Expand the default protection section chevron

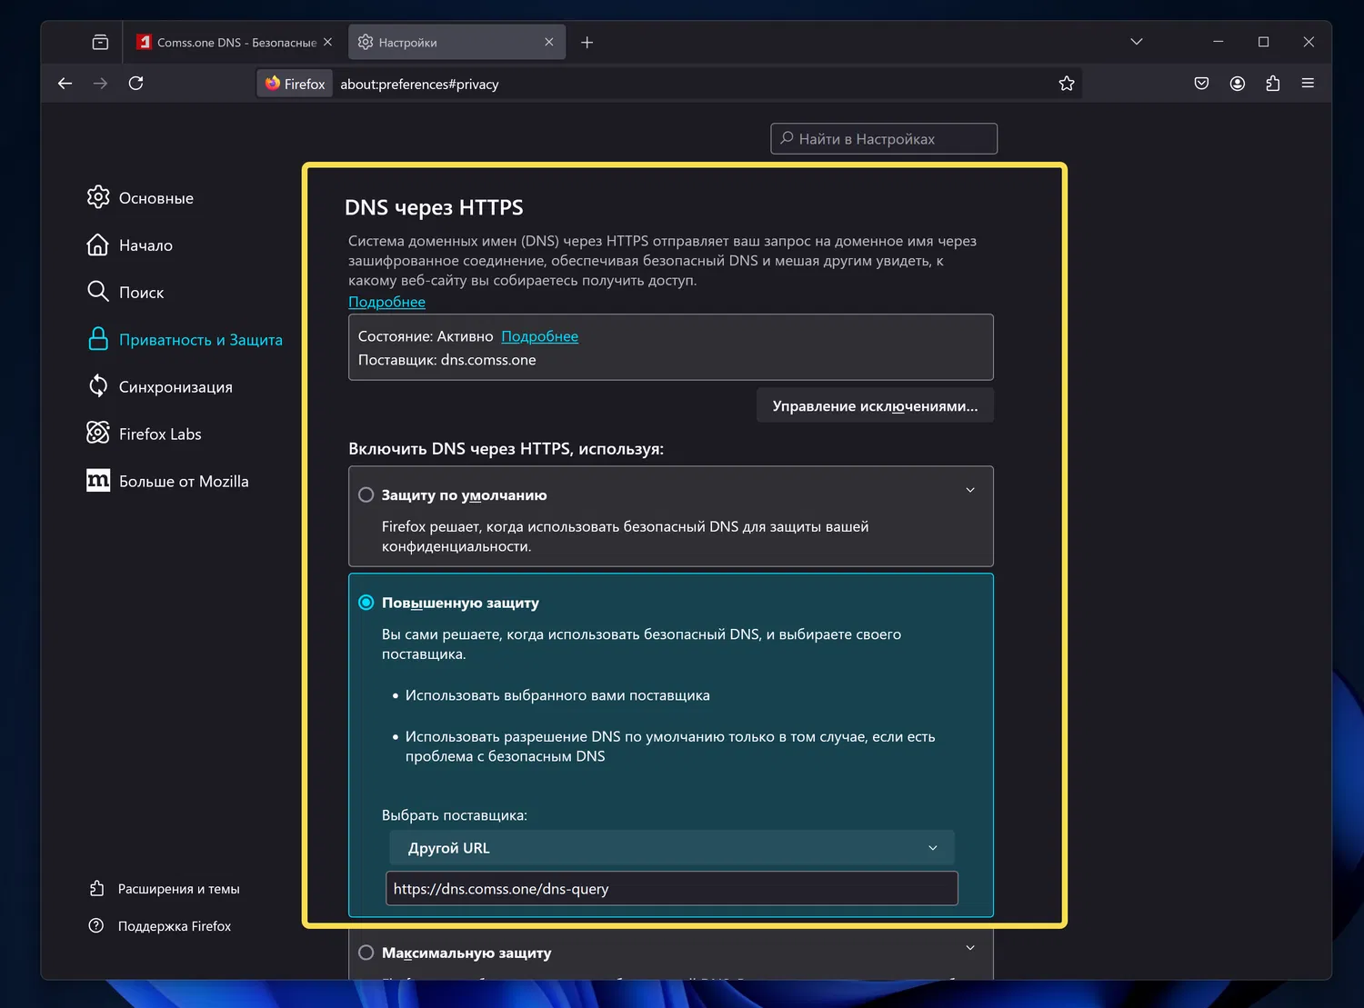tap(970, 491)
